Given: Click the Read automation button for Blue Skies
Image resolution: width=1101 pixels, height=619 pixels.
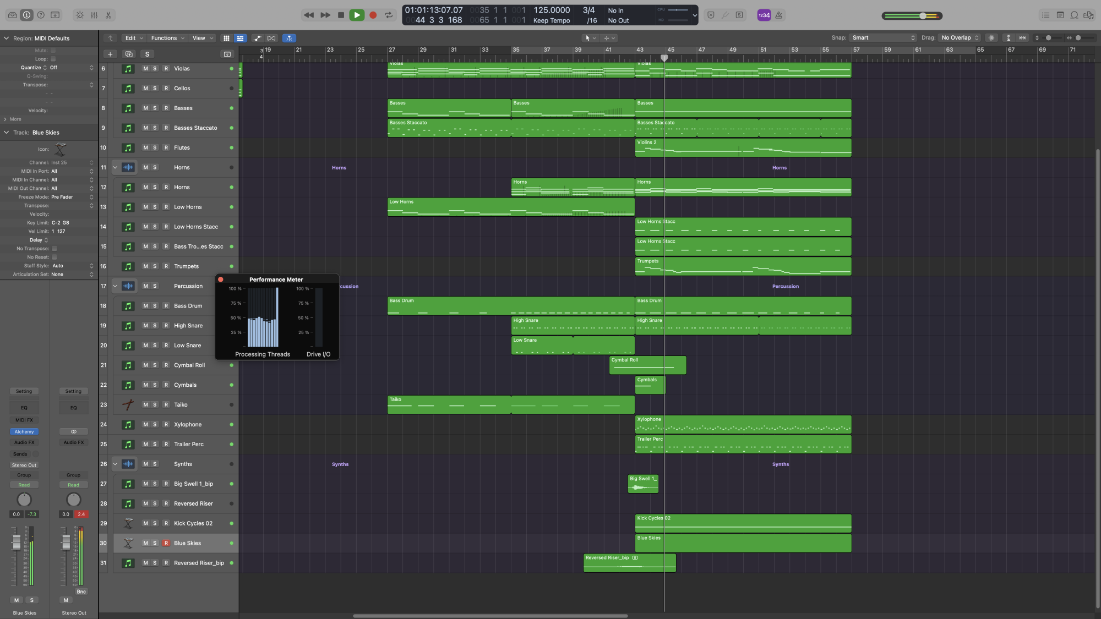Looking at the screenshot, I should click(24, 485).
